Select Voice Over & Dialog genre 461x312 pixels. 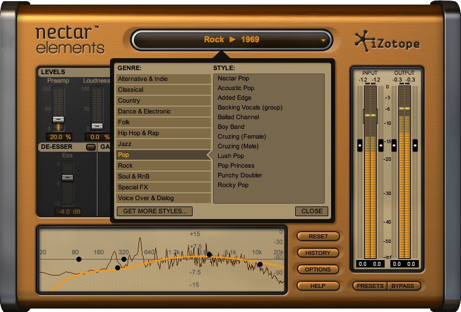click(x=164, y=198)
